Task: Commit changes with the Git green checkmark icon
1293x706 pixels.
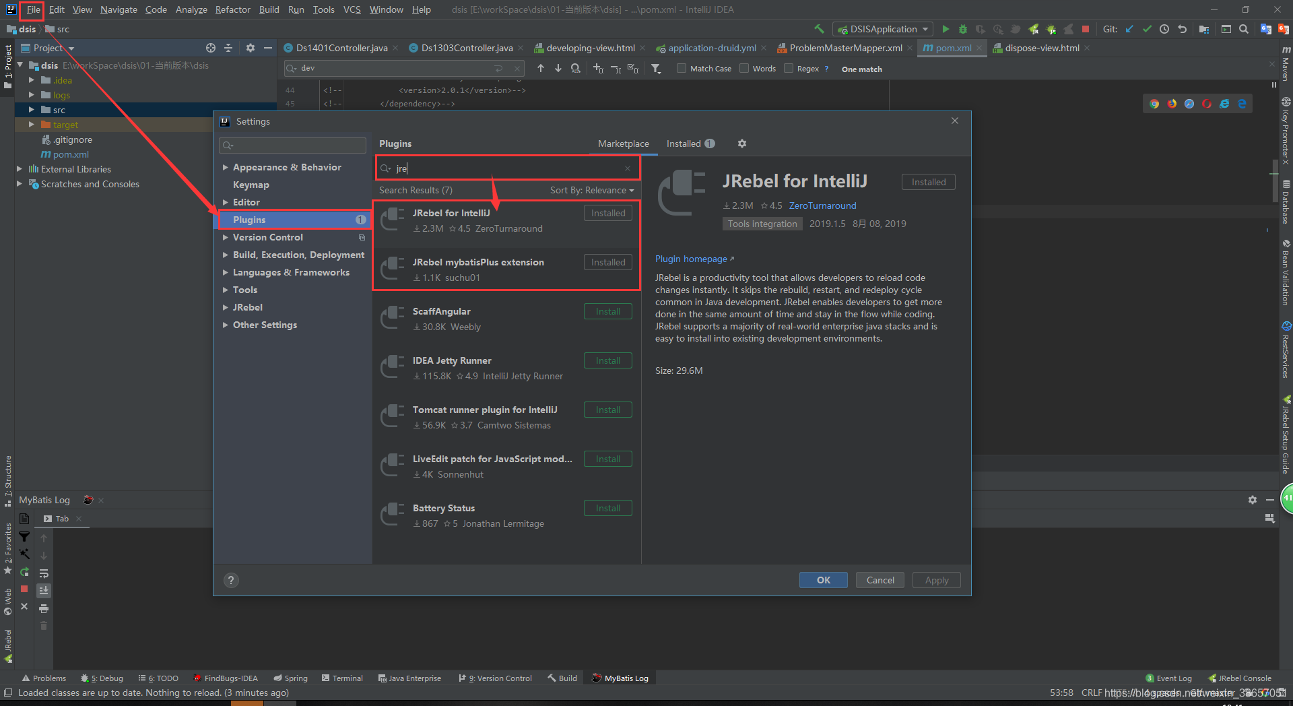Action: 1147,29
